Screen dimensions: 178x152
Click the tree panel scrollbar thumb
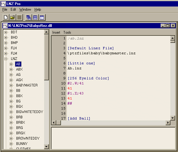[x=46, y=57]
